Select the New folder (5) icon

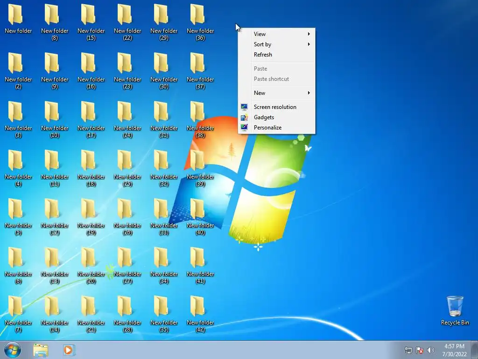[x=15, y=208]
